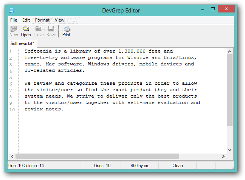245x180 pixels.
Task: Click the DevGrep Editor app icon in title bar
Action: click(12, 10)
